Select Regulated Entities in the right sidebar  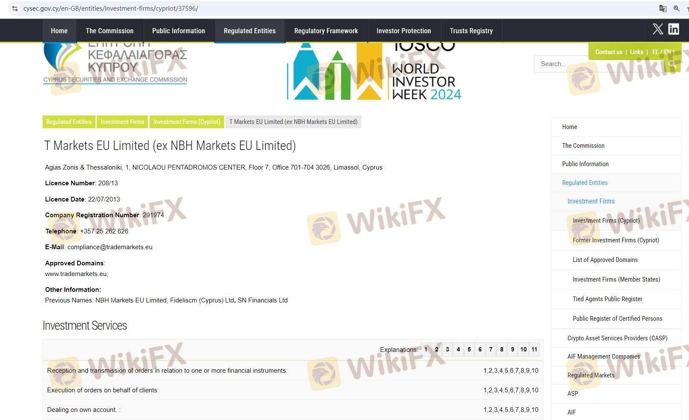click(616, 183)
